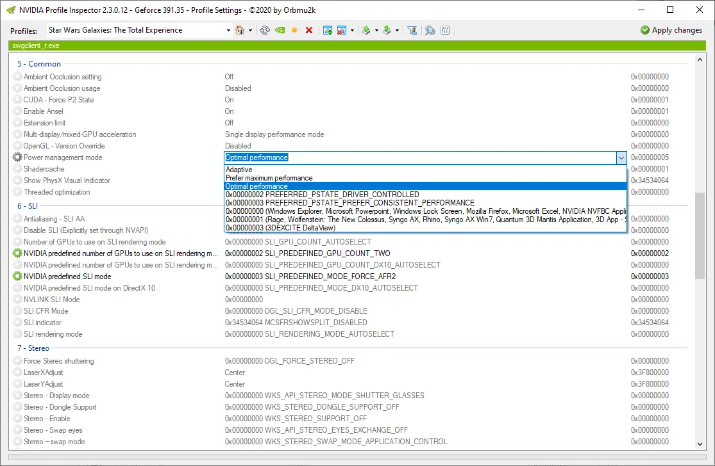This screenshot has width=715, height=466.
Task: Click the settings list scroll down arrow
Action: (x=700, y=444)
